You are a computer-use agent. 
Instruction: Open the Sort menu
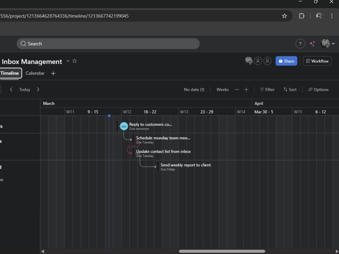tap(290, 89)
